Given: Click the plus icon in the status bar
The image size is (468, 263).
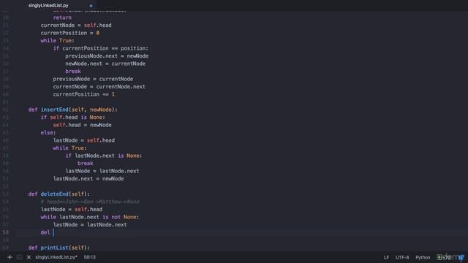Looking at the screenshot, I should pyautogui.click(x=10, y=257).
